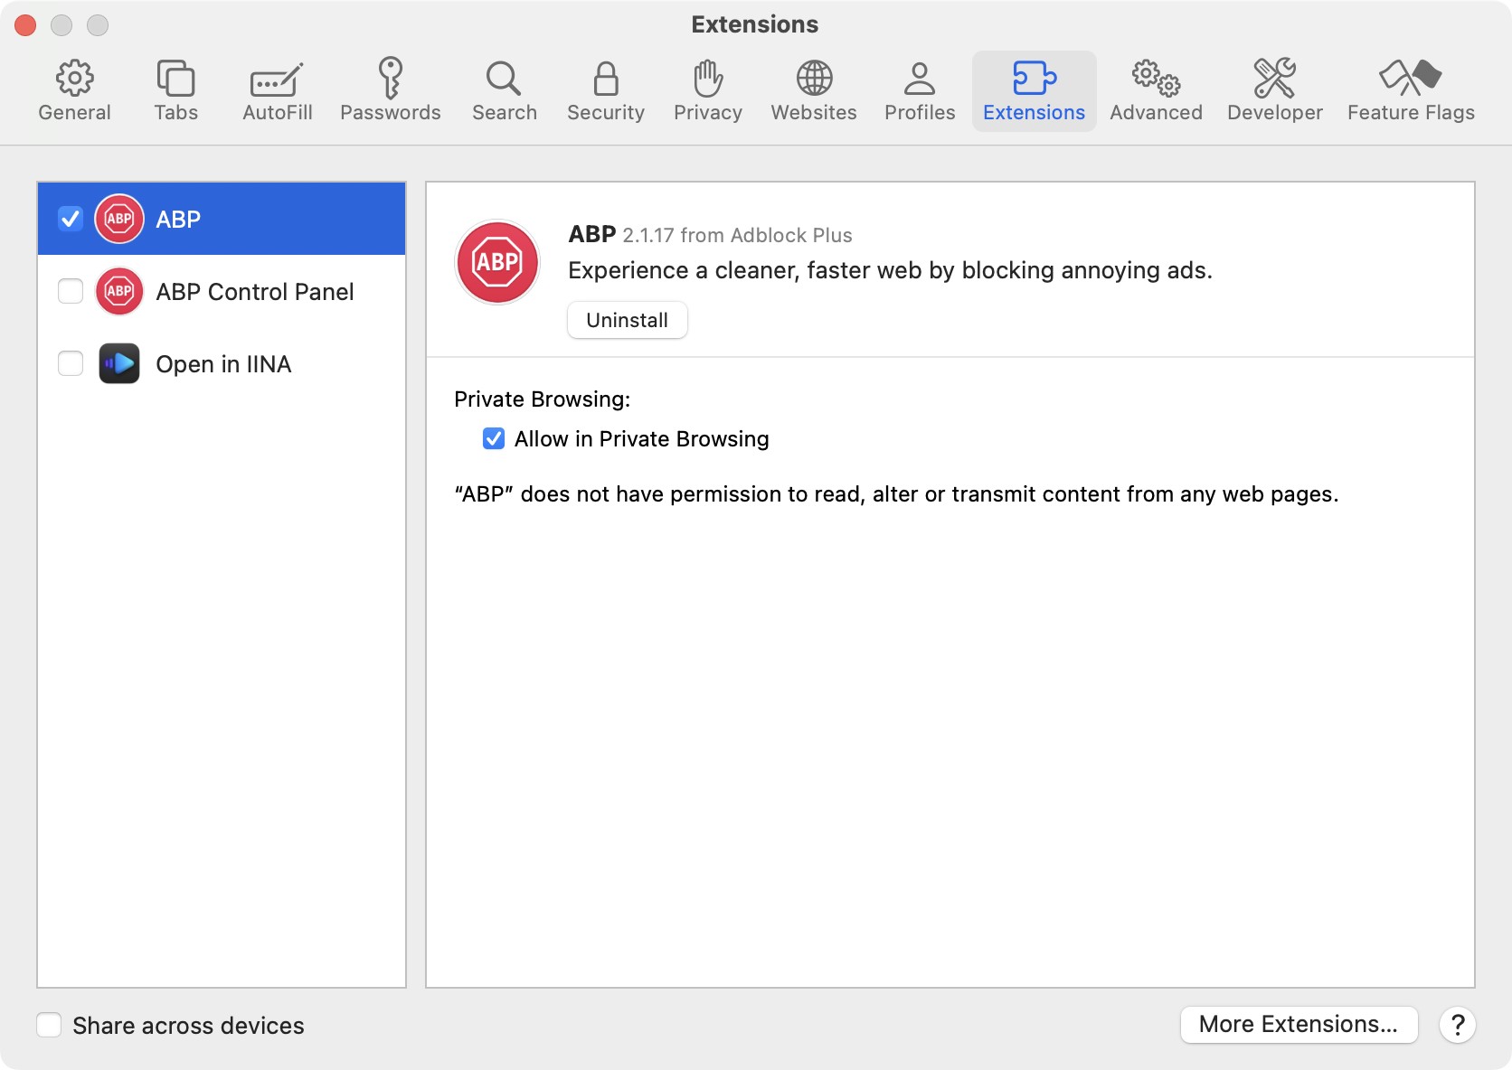Viewport: 1512px width, 1070px height.
Task: Switch to the Websites tab label
Action: 814,112
